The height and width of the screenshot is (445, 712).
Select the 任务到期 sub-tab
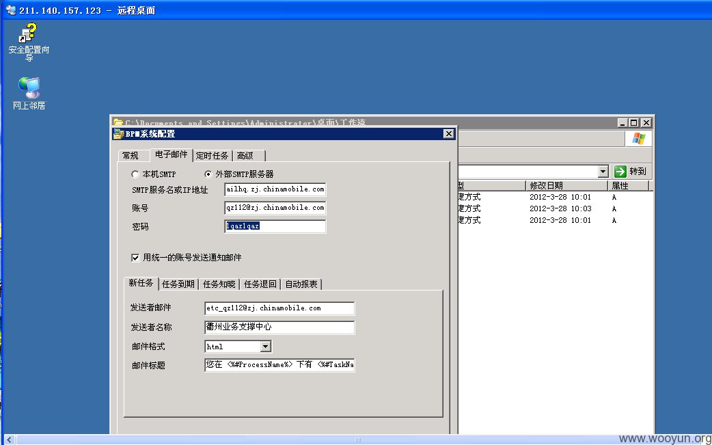pos(178,284)
